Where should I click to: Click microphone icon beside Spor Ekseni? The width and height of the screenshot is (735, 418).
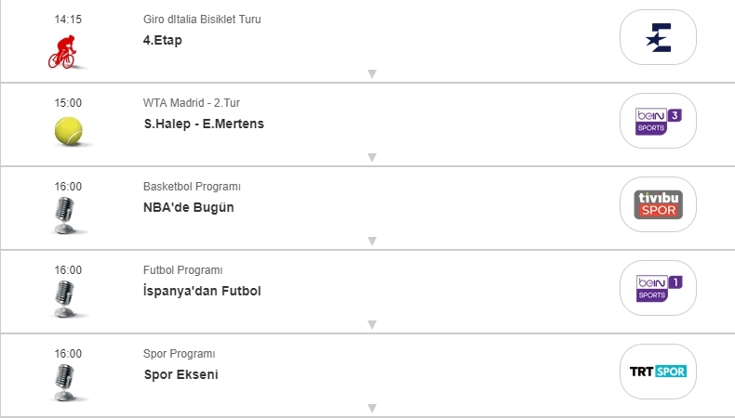pos(65,382)
